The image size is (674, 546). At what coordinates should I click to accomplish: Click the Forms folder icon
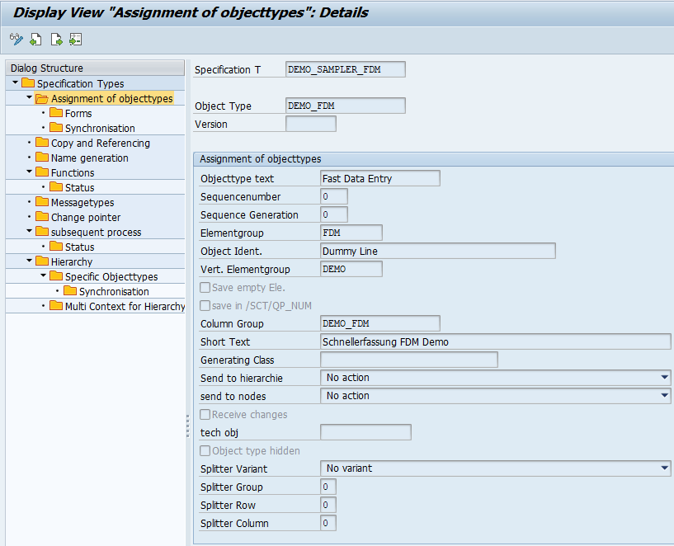tap(56, 113)
